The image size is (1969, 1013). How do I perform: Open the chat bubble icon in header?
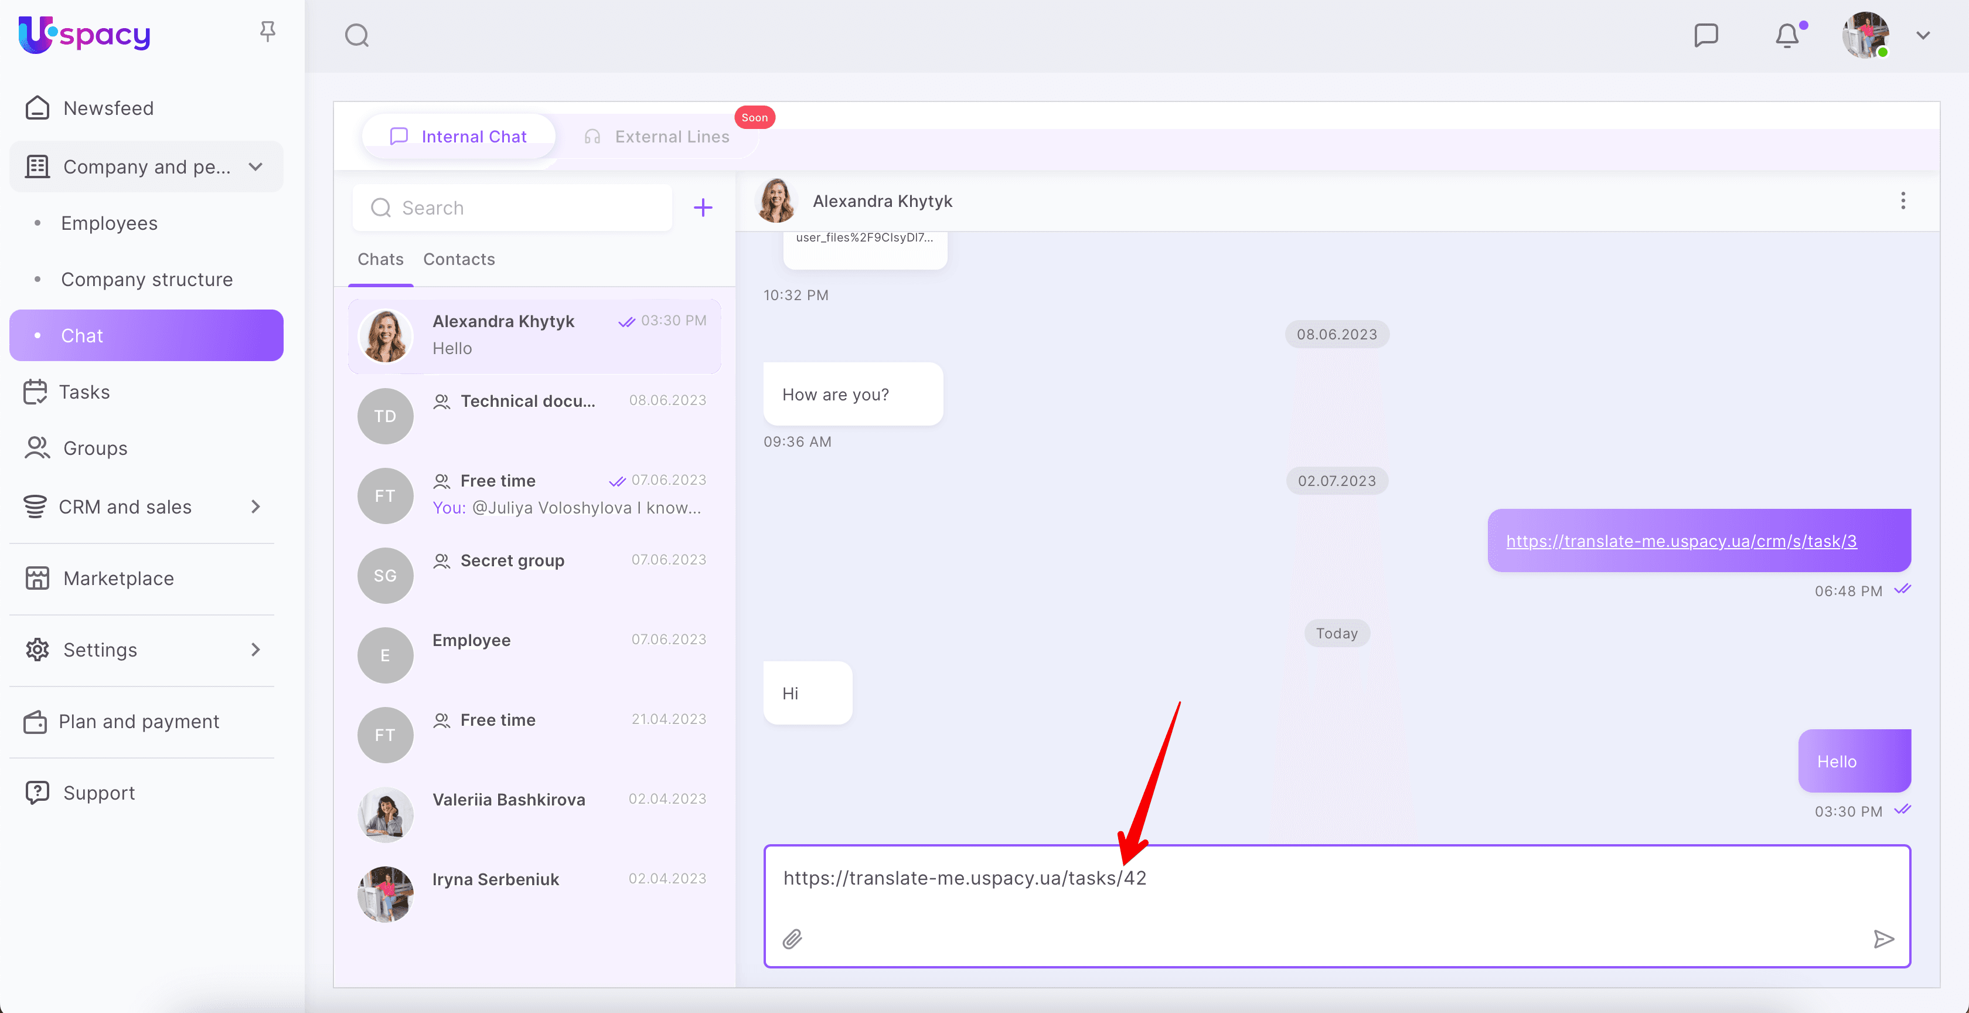pos(1705,35)
